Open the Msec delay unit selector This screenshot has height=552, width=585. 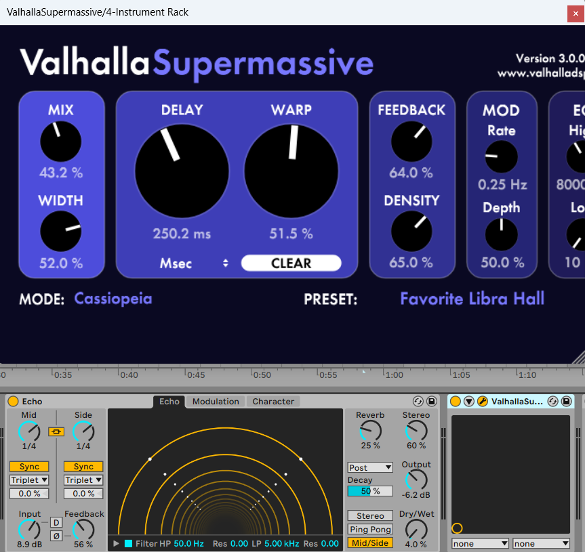[x=194, y=263]
